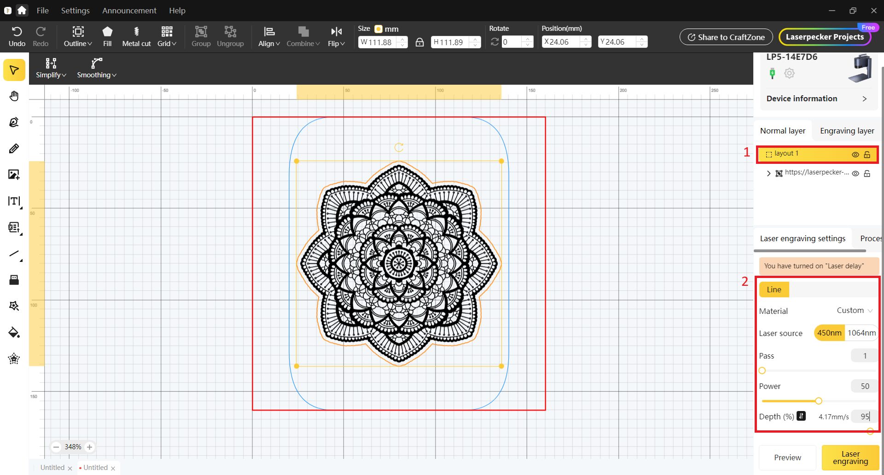Toggle aspect ratio lock
The height and width of the screenshot is (475, 884).
pos(419,42)
